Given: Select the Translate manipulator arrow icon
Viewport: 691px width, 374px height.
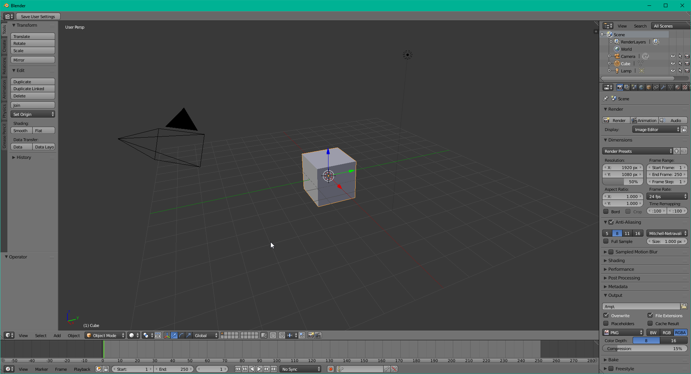Looking at the screenshot, I should (x=174, y=335).
